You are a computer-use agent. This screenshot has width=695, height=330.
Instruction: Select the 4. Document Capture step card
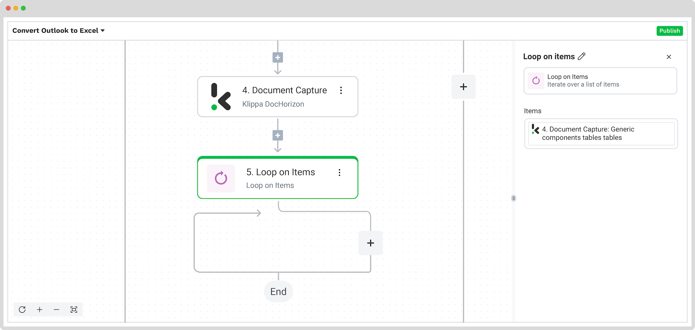[x=277, y=97]
